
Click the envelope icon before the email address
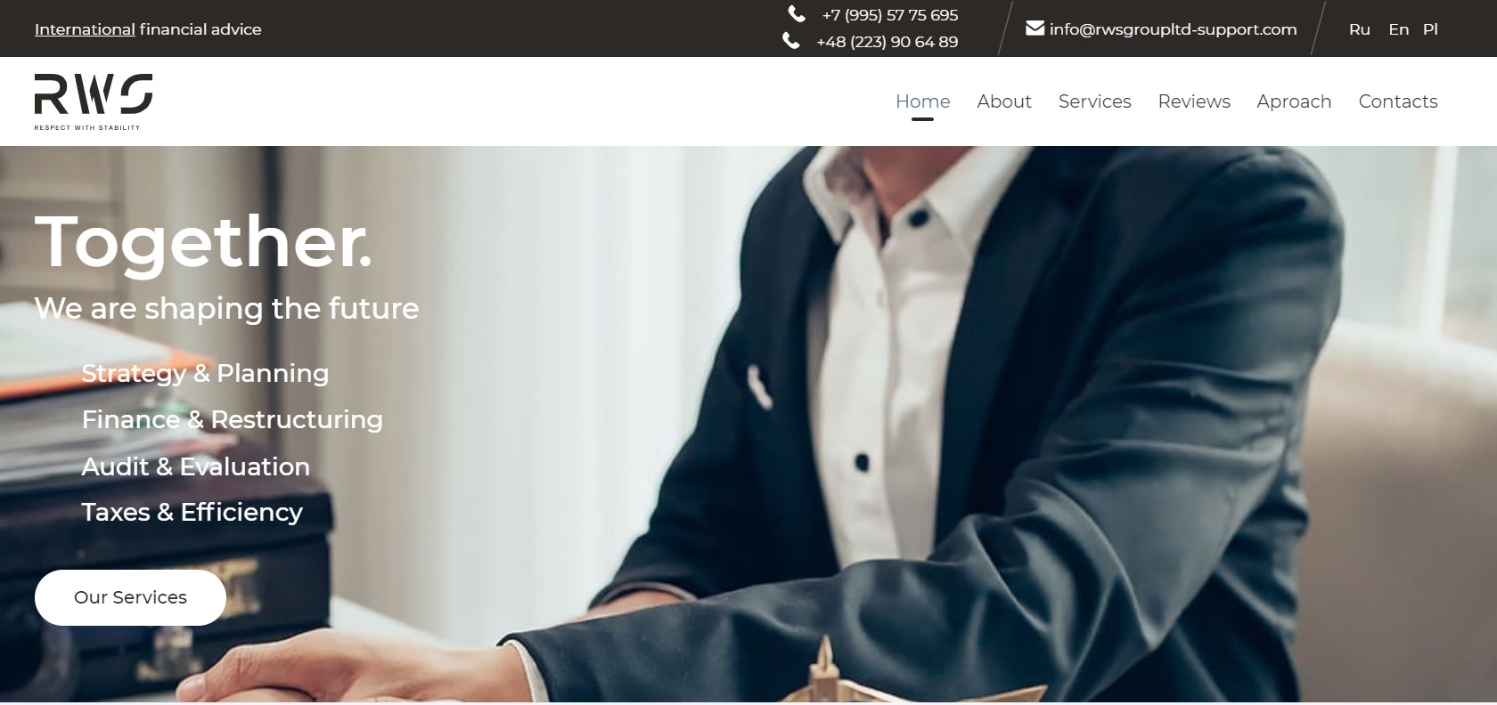click(x=1035, y=28)
